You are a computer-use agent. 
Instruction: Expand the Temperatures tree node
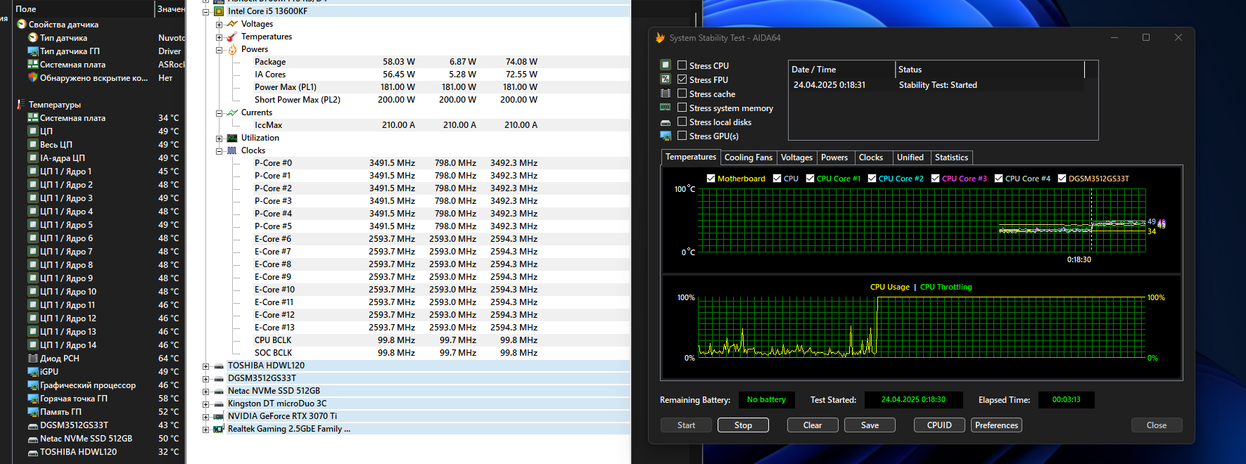(219, 37)
